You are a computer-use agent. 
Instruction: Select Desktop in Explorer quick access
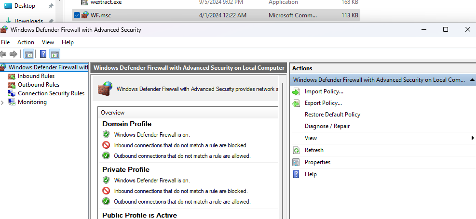pos(25,6)
